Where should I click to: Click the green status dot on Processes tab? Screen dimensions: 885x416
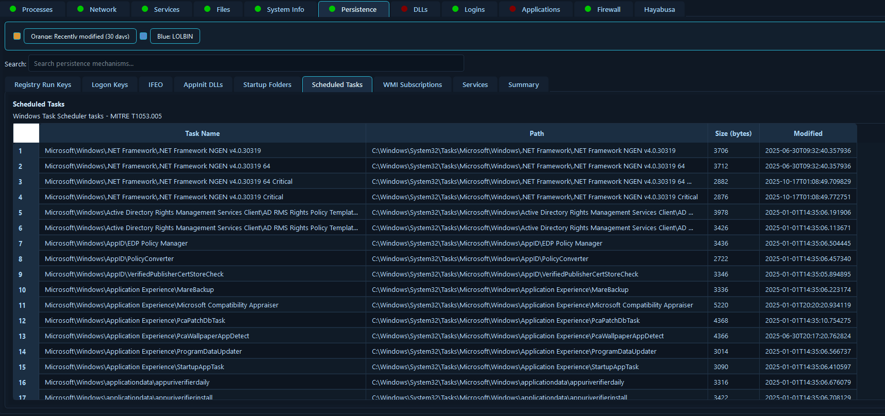pyautogui.click(x=13, y=9)
